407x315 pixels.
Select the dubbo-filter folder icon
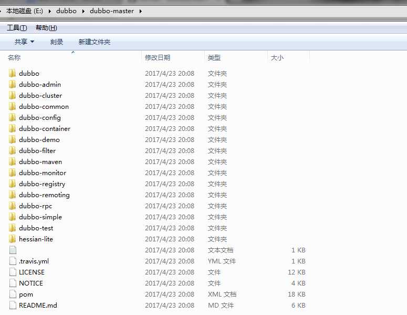pos(12,151)
